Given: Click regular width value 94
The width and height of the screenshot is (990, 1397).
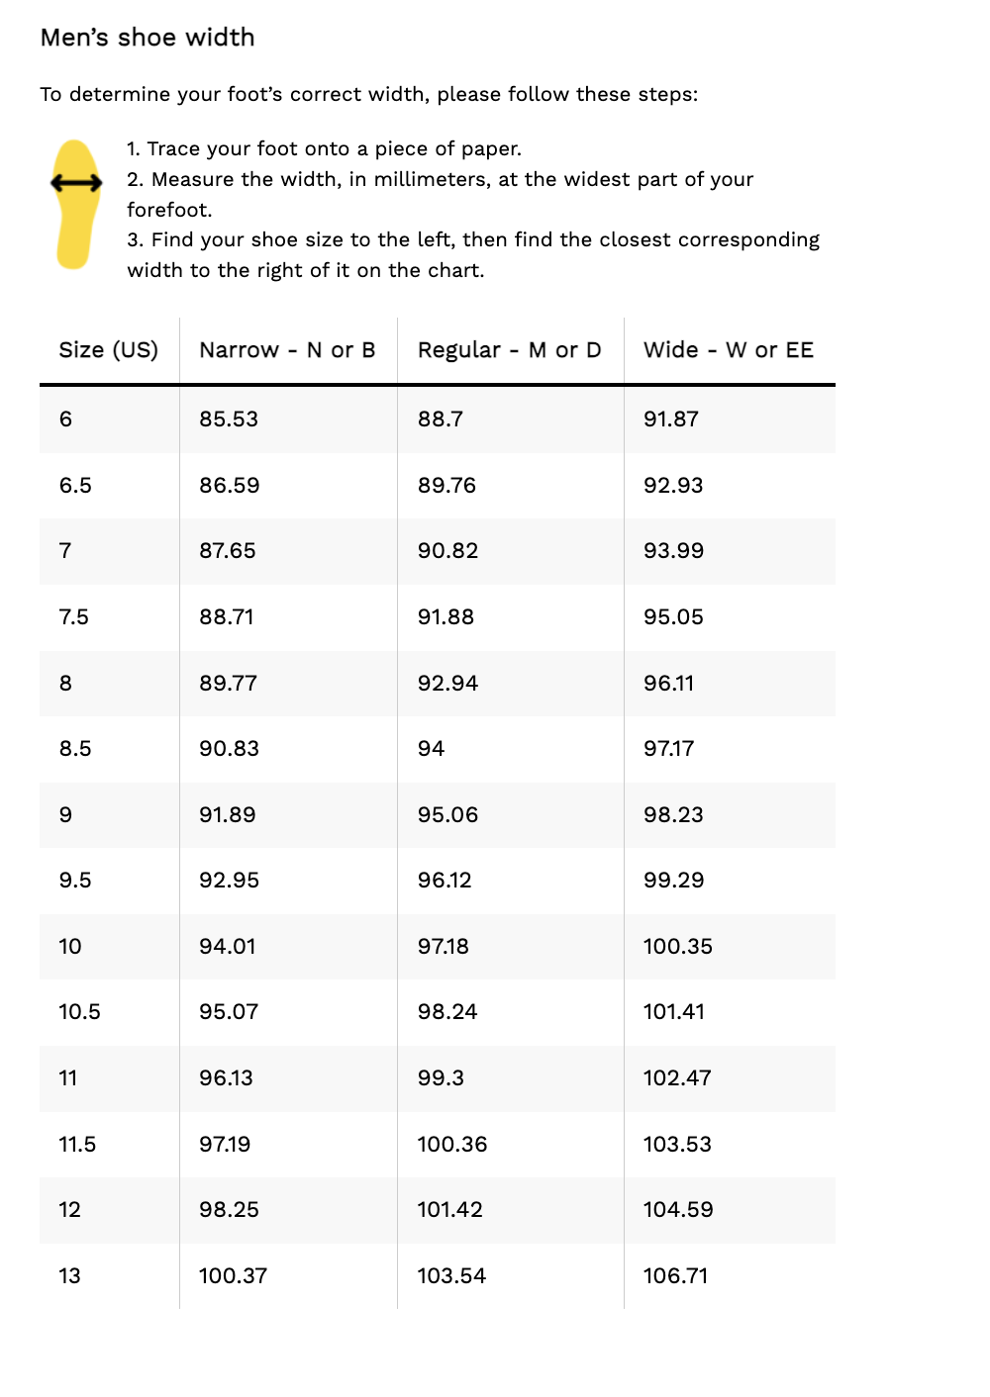Looking at the screenshot, I should coord(431,749).
